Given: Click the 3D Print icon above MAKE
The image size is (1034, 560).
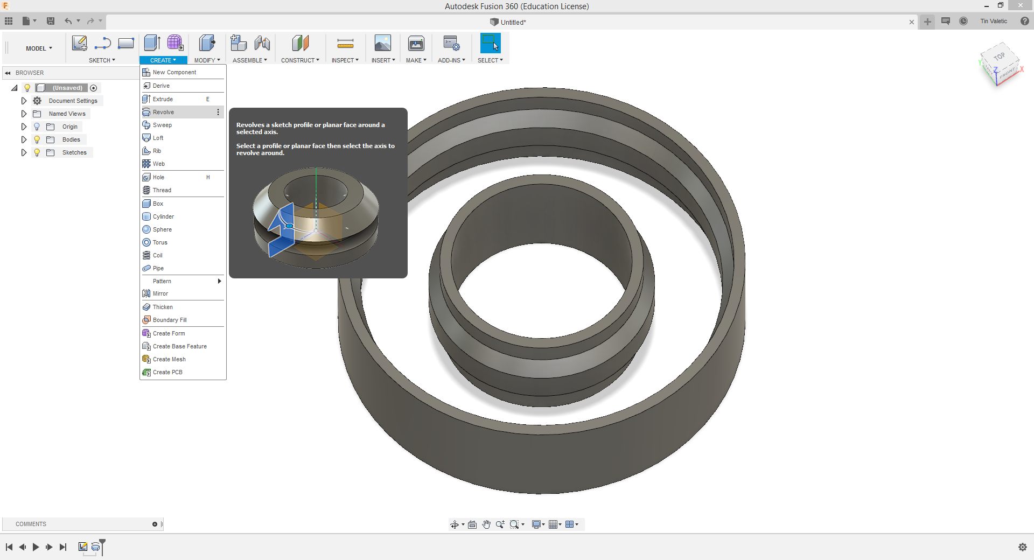Looking at the screenshot, I should pyautogui.click(x=416, y=43).
